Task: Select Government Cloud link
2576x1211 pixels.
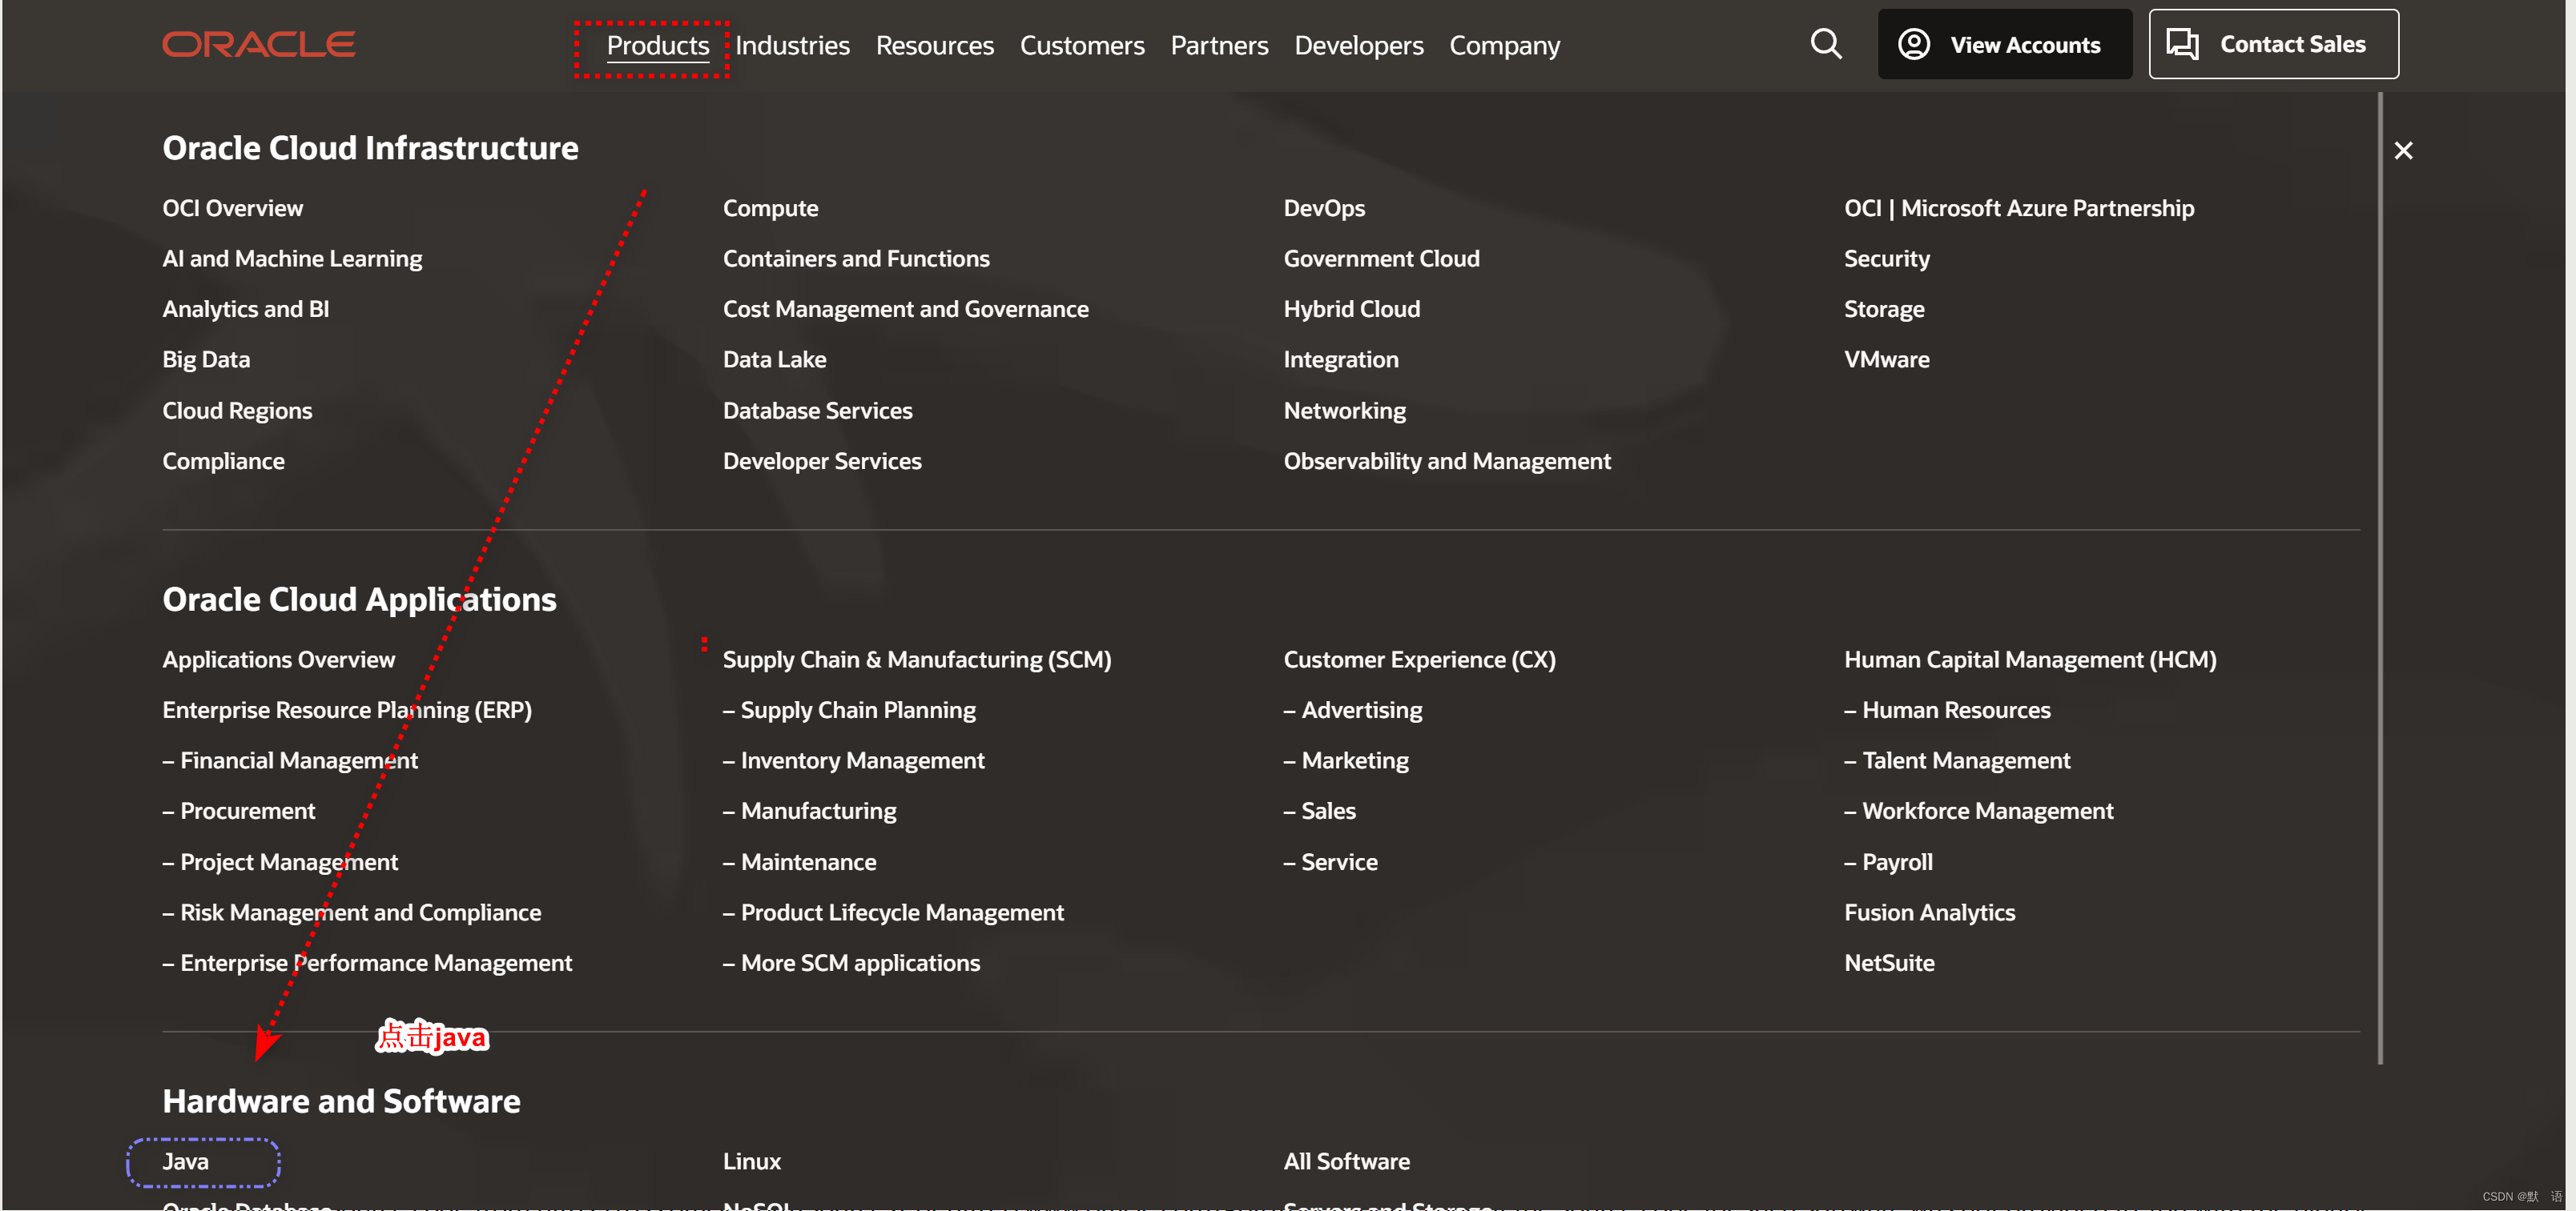Action: (1380, 259)
